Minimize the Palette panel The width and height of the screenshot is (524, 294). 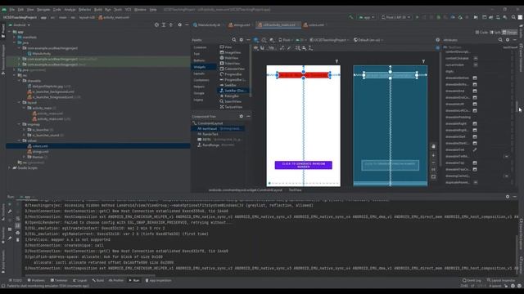point(248,40)
